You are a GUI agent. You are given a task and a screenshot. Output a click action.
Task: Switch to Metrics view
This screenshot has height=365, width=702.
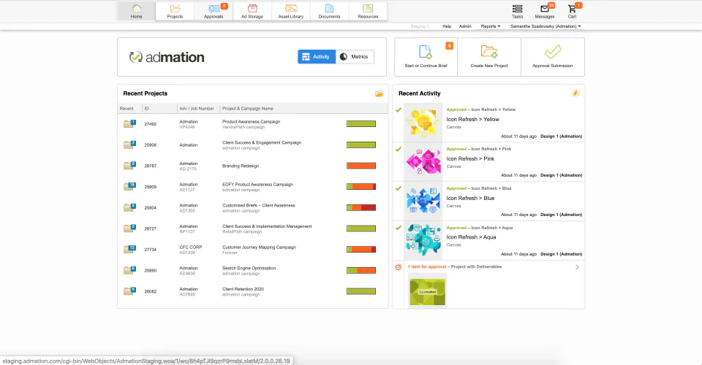[355, 57]
